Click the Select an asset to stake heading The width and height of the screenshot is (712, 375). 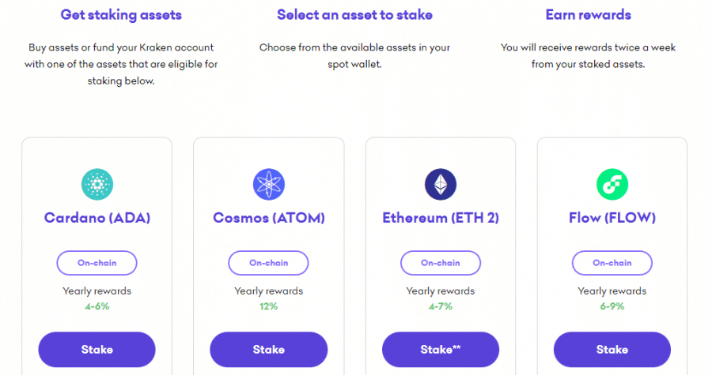coord(354,15)
